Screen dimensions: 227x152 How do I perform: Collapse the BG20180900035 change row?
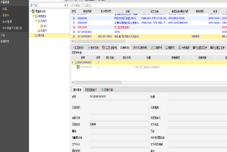(72, 63)
